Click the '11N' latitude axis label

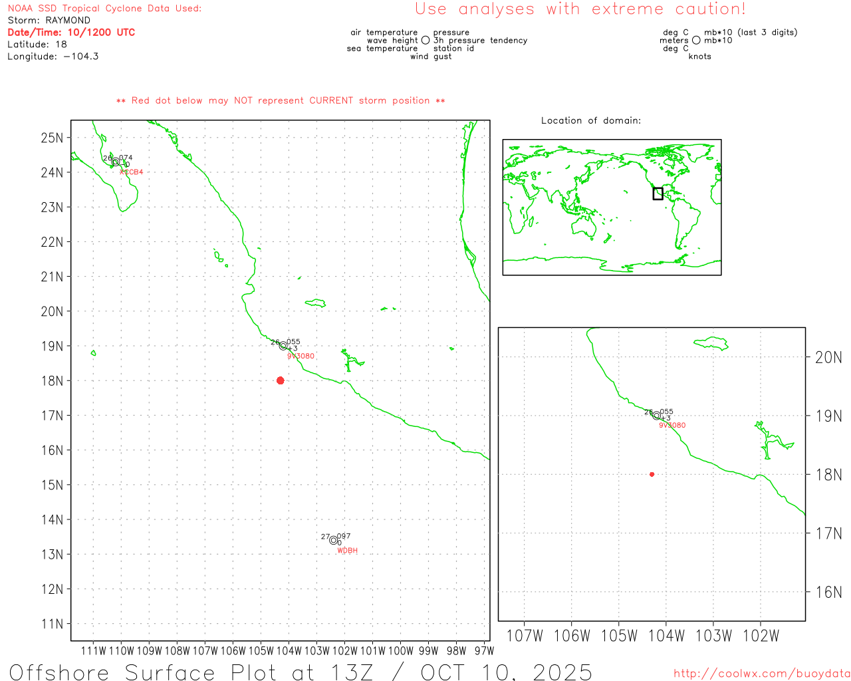(x=52, y=624)
